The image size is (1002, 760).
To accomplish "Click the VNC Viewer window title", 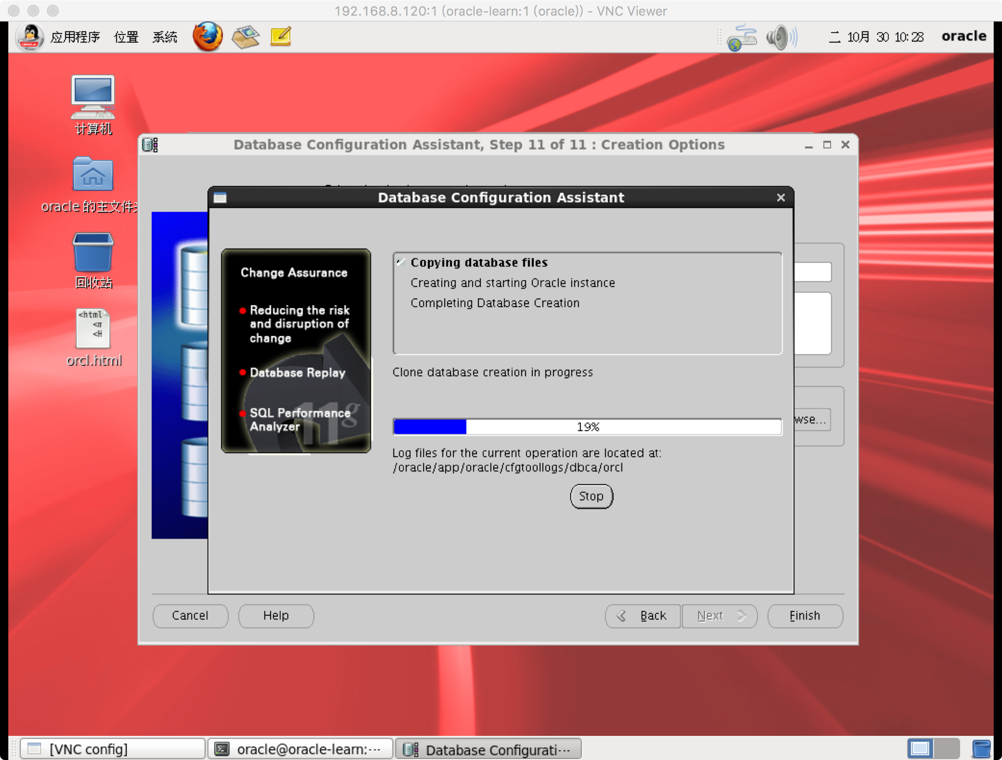I will [501, 11].
